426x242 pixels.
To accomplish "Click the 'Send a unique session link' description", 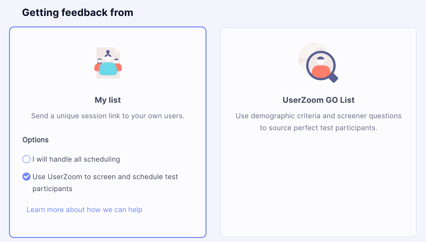I will click(x=108, y=116).
